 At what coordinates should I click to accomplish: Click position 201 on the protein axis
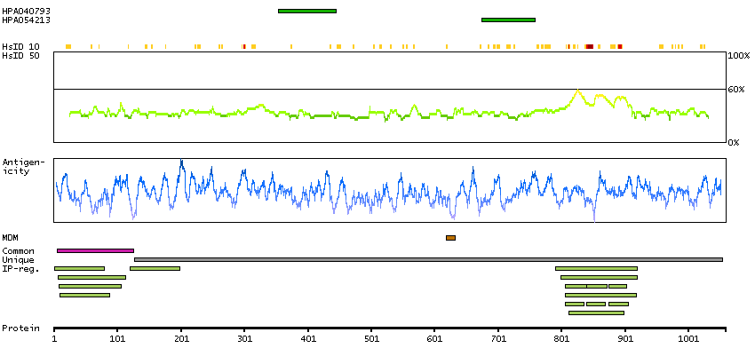pyautogui.click(x=181, y=338)
